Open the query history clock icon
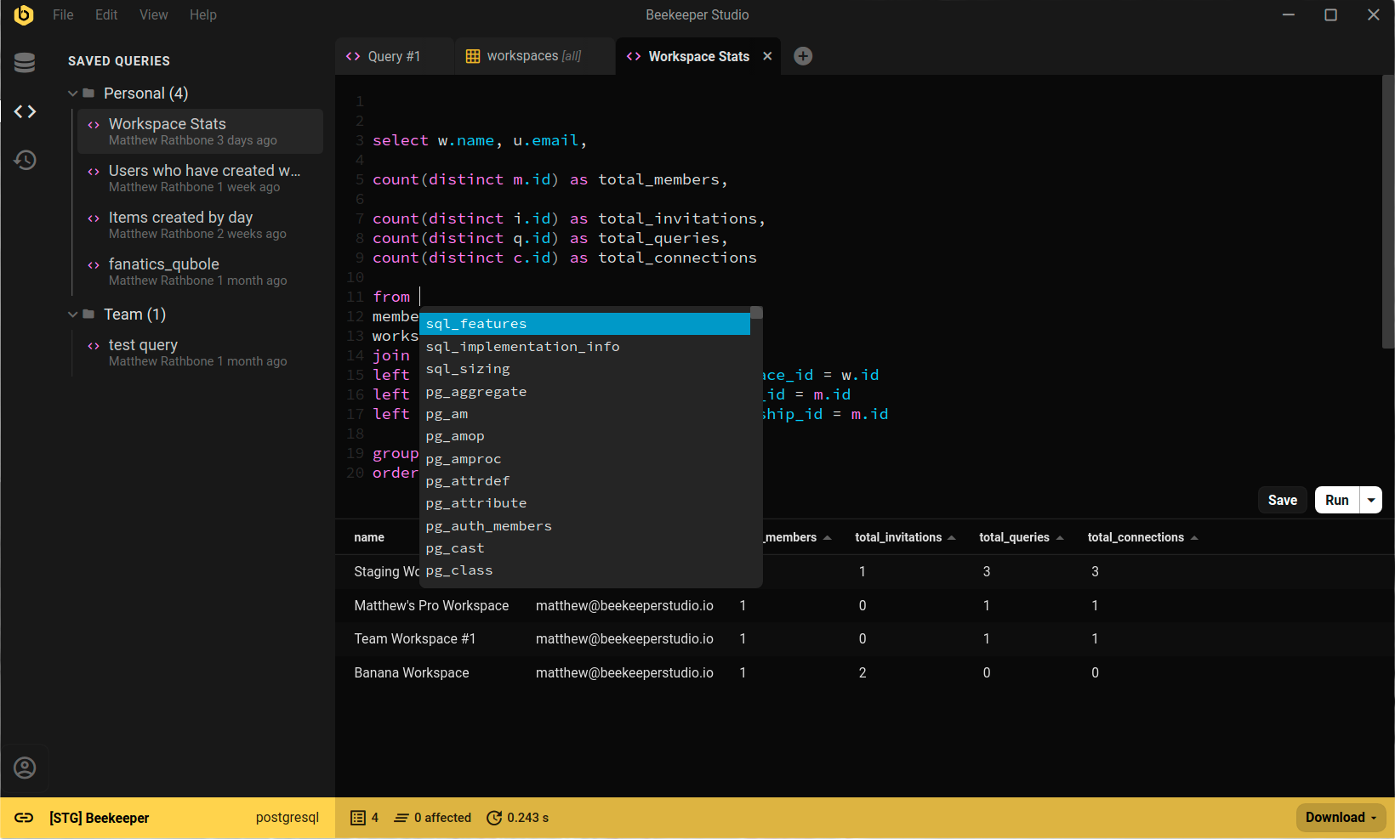The image size is (1395, 839). (x=25, y=160)
